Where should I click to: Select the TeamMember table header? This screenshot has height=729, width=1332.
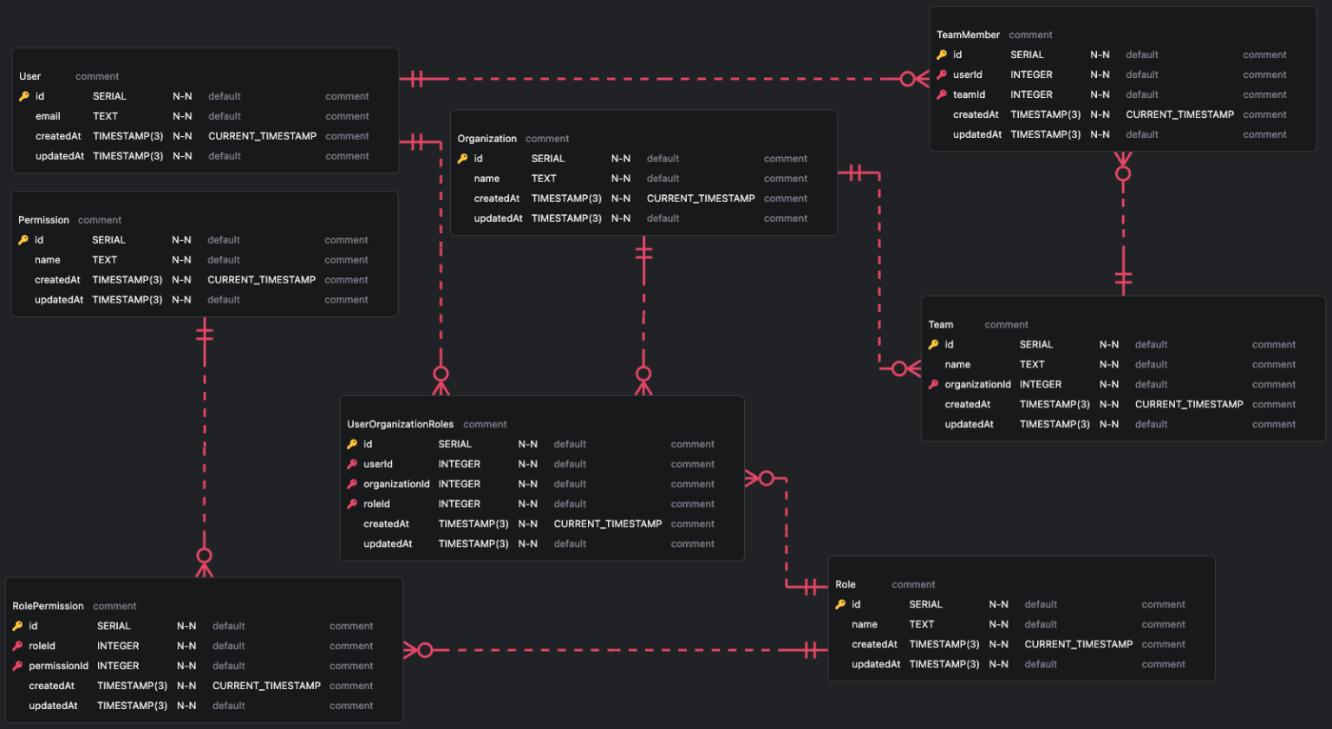tap(968, 35)
